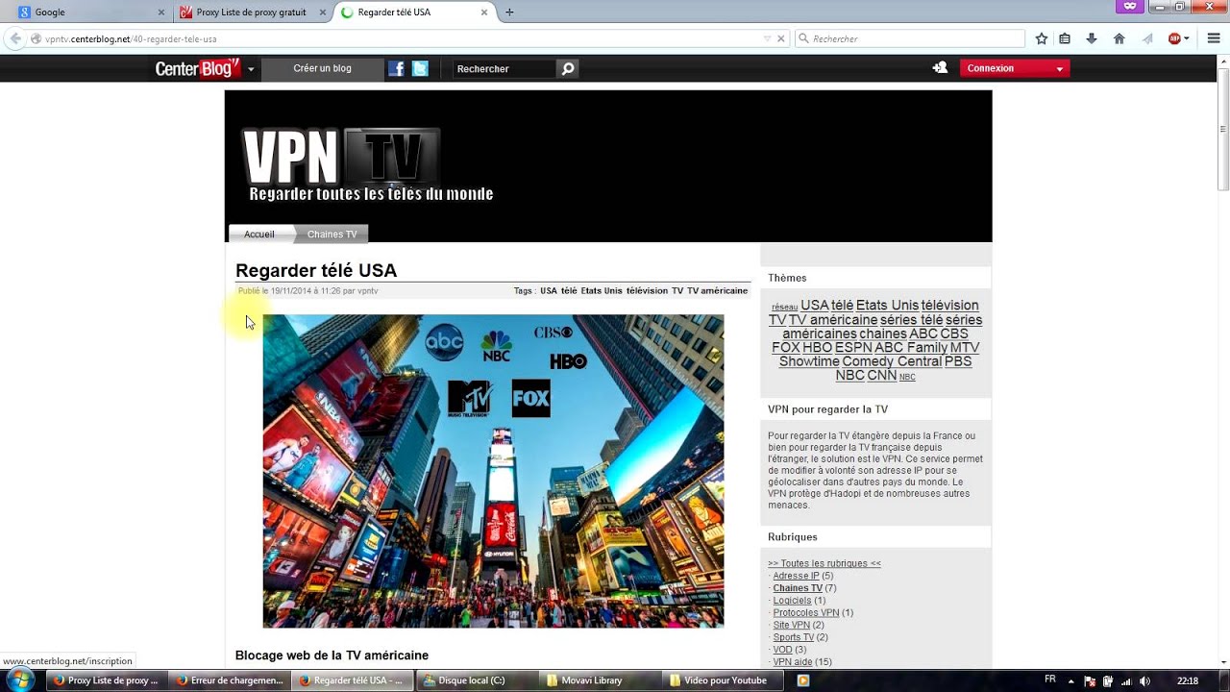Open the Sports TV rubrique
The image size is (1230, 692).
794,637
